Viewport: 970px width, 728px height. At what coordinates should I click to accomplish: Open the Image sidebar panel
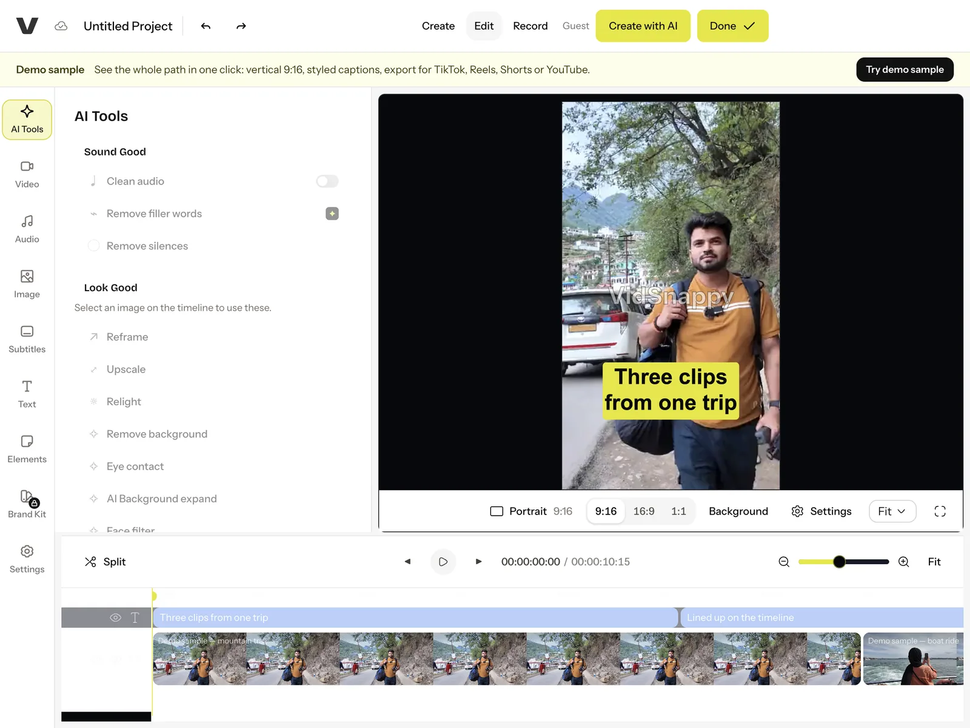coord(27,285)
